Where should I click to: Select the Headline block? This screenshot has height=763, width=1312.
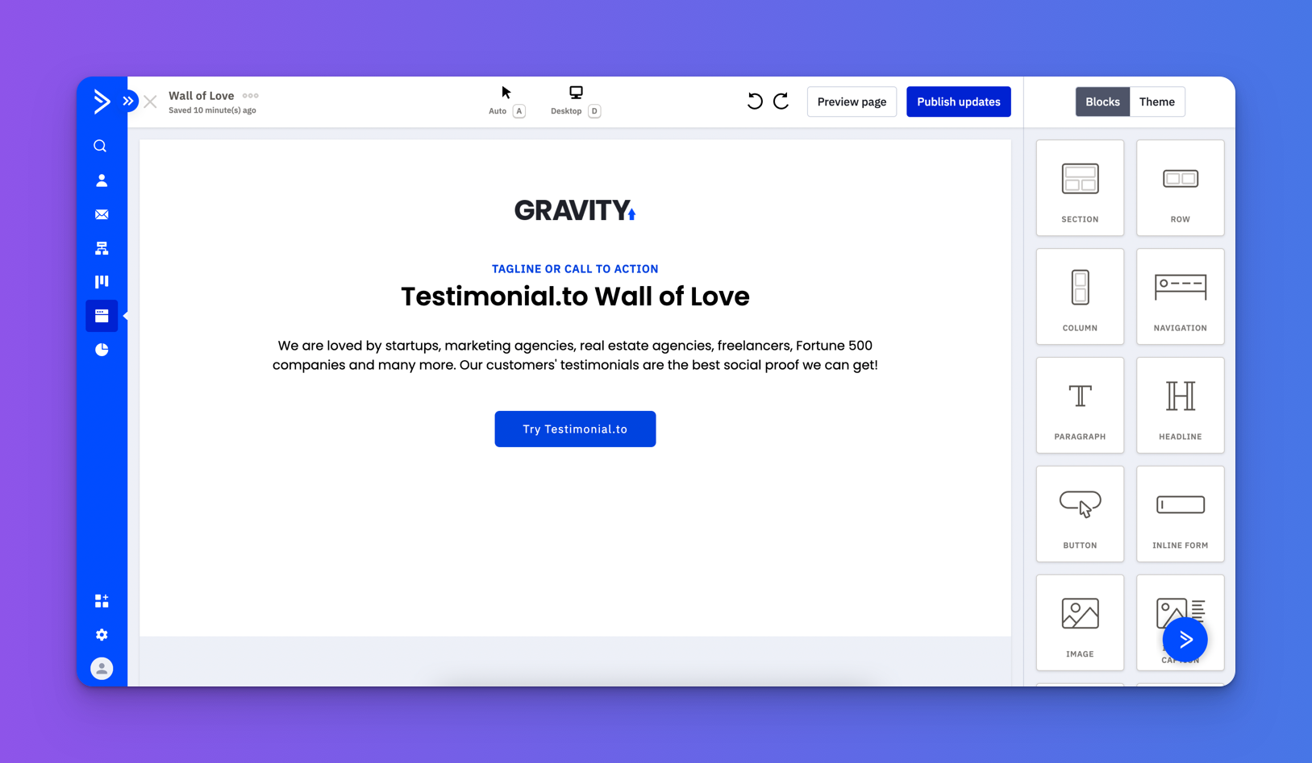(1181, 405)
